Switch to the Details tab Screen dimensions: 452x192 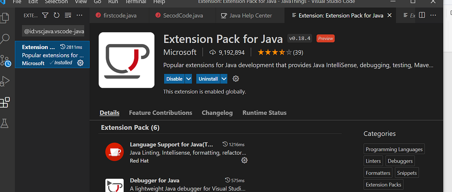tap(110, 113)
